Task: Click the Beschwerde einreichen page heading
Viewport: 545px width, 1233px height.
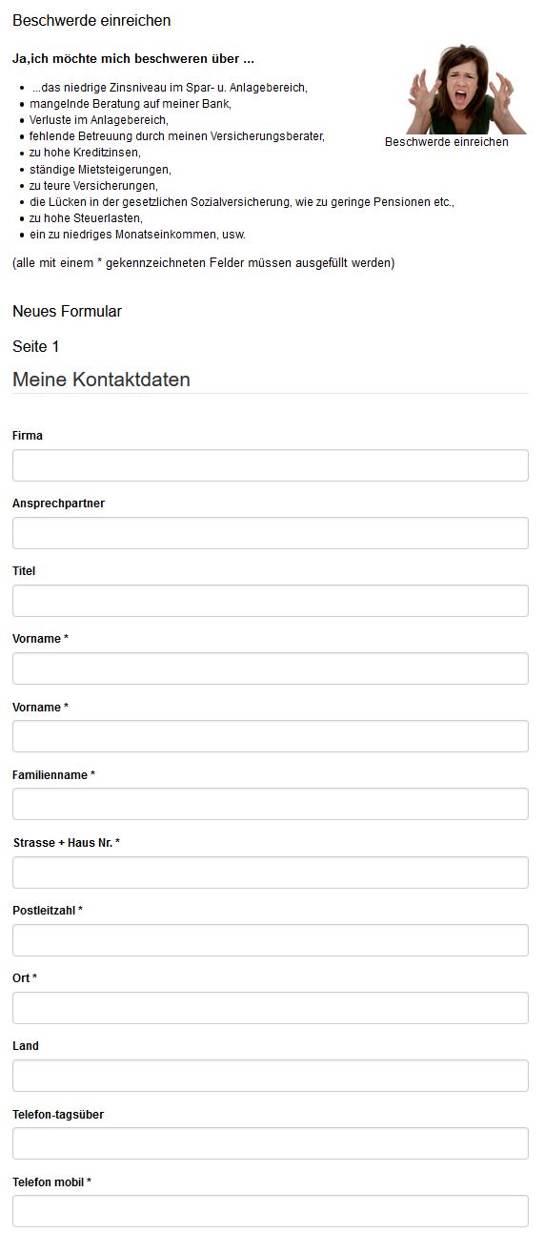Action: click(x=91, y=20)
